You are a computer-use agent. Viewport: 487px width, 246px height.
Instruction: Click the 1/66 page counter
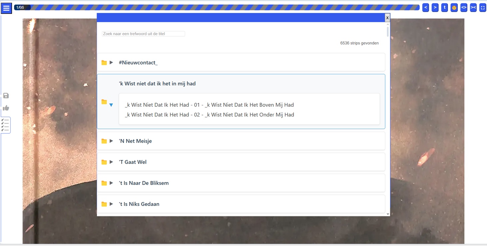(20, 7)
